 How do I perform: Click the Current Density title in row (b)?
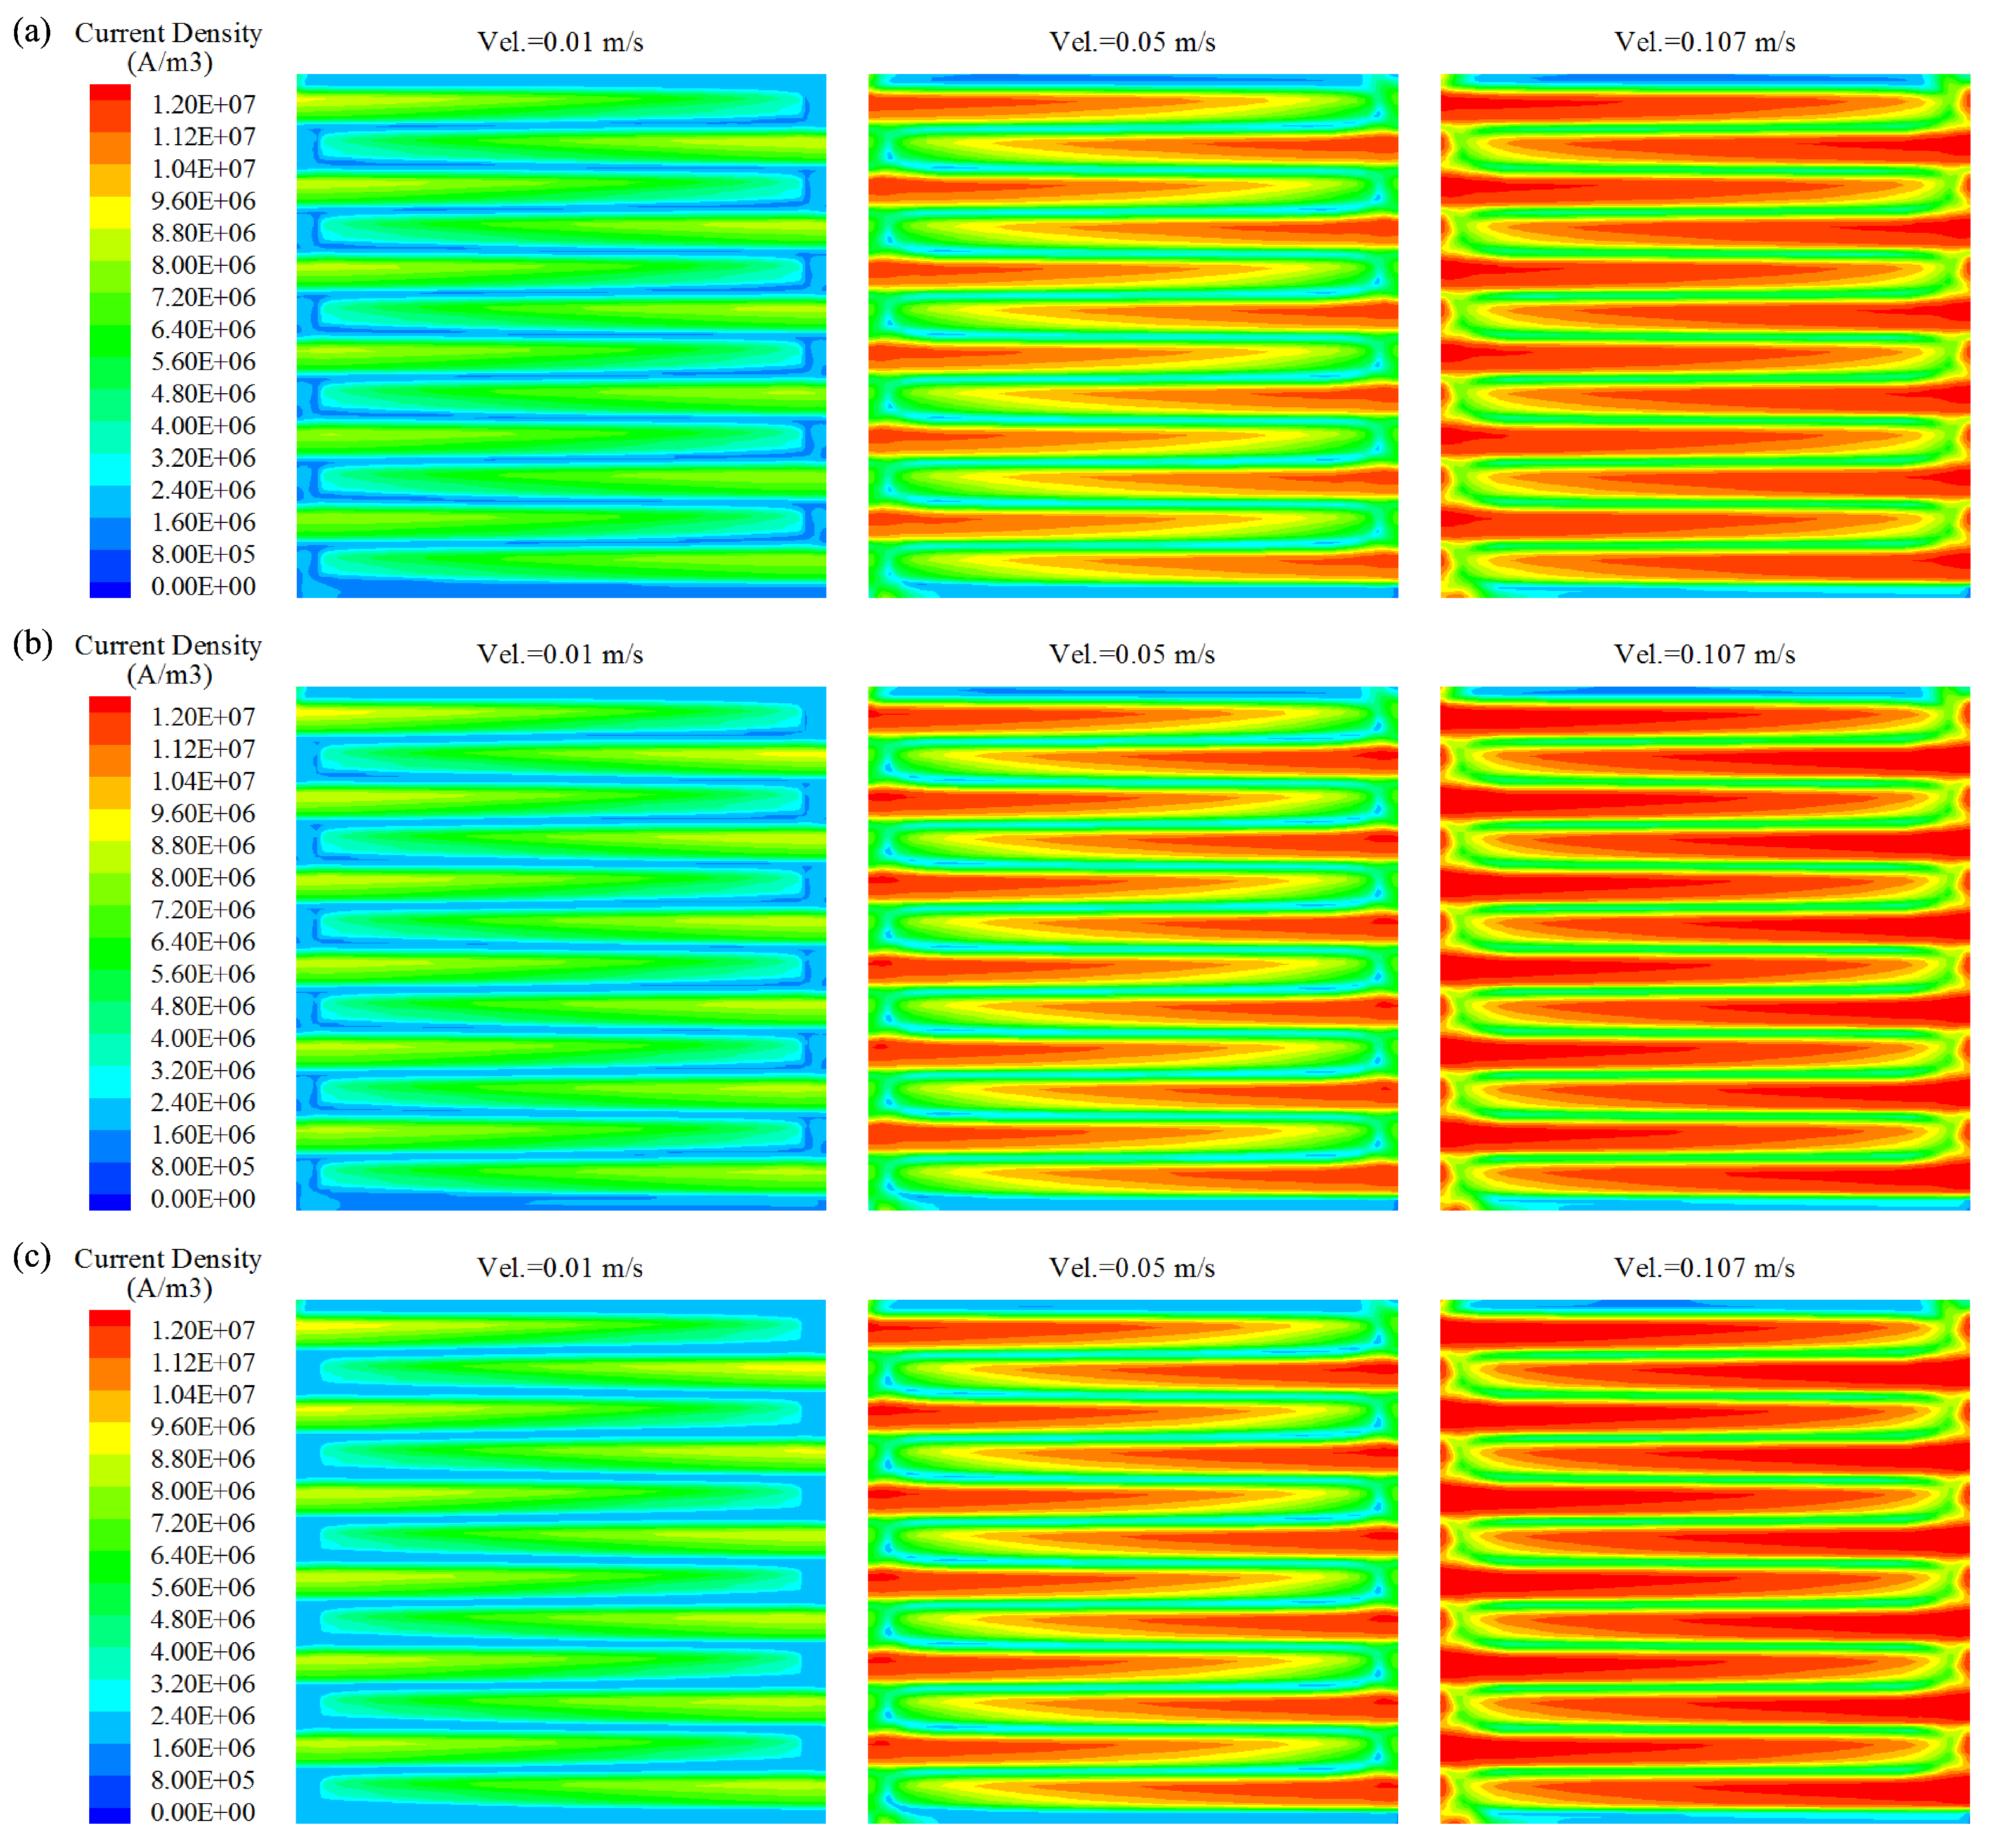click(168, 646)
